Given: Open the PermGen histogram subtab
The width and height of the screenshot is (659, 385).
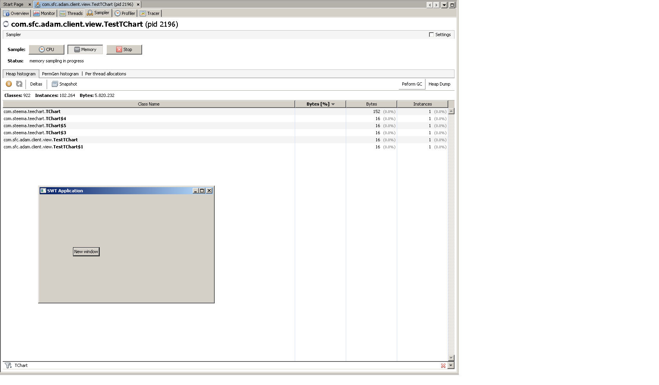Looking at the screenshot, I should 60,74.
